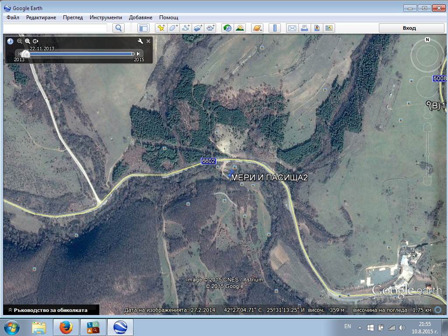Click the print icon in the toolbar

304,28
